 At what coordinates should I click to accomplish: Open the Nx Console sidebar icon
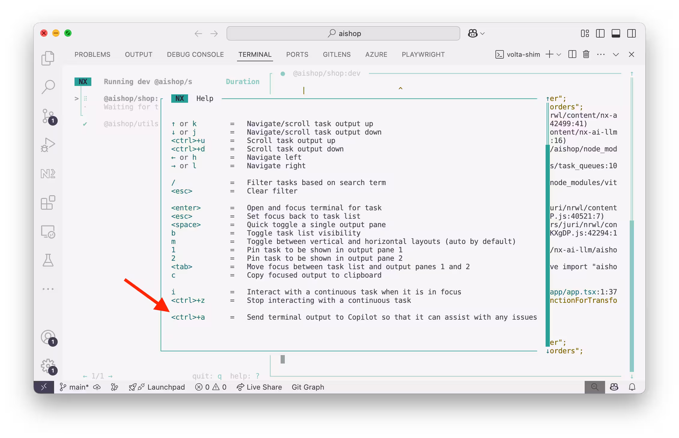[x=48, y=174]
